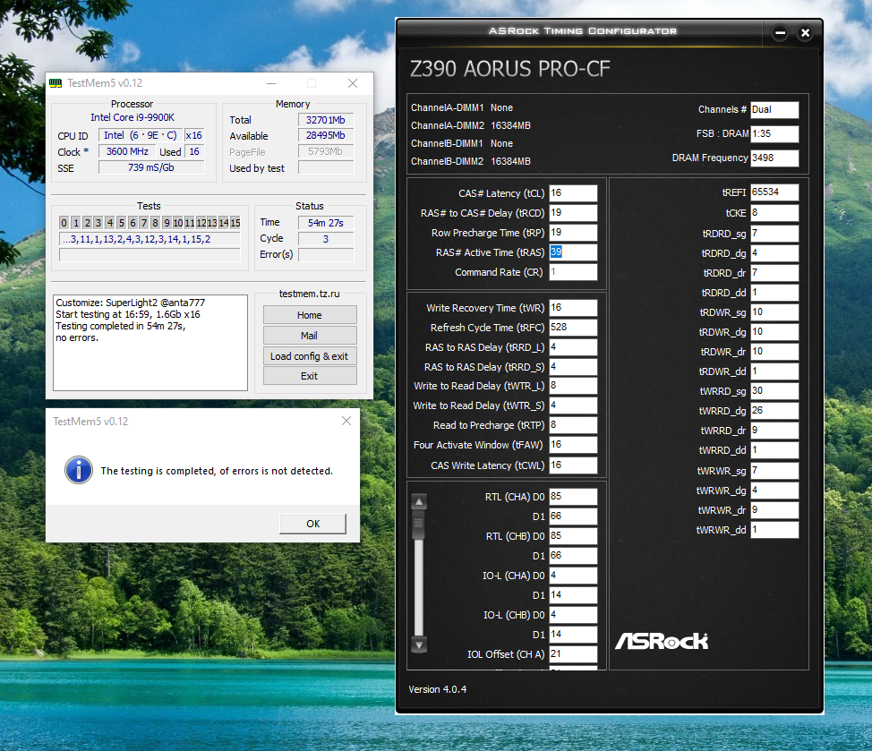Click the Clock value 3600 MHz
Viewport: 872px width, 751px height.
point(127,151)
